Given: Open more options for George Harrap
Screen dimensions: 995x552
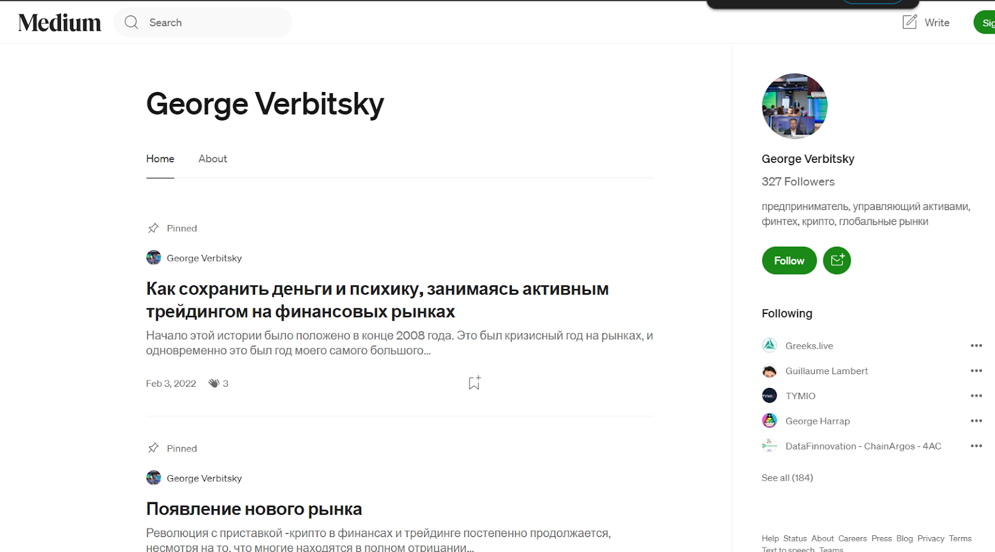Looking at the screenshot, I should click(x=976, y=421).
